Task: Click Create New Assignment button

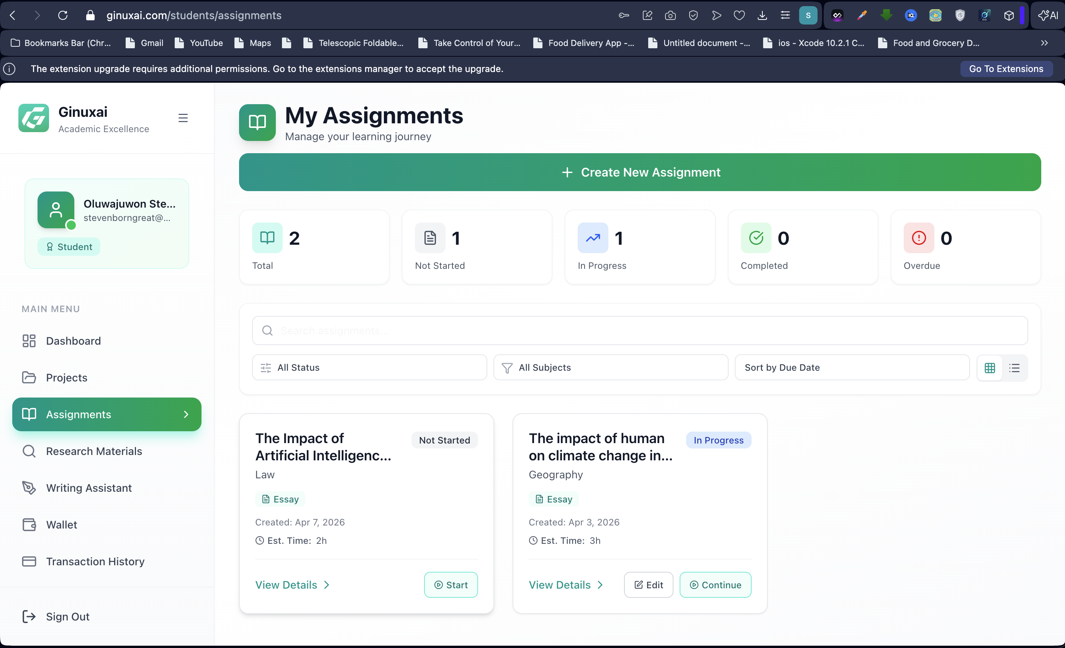Action: [x=640, y=172]
